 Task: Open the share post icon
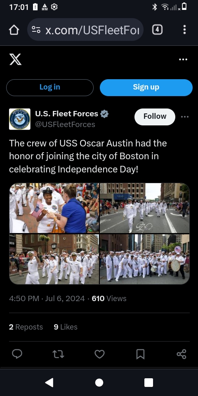click(x=181, y=354)
